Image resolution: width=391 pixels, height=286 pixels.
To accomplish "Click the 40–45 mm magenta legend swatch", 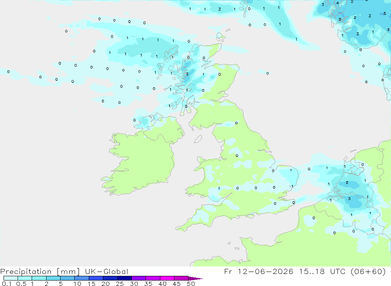I will click(167, 278).
